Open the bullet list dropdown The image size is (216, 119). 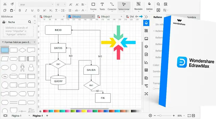70,10
